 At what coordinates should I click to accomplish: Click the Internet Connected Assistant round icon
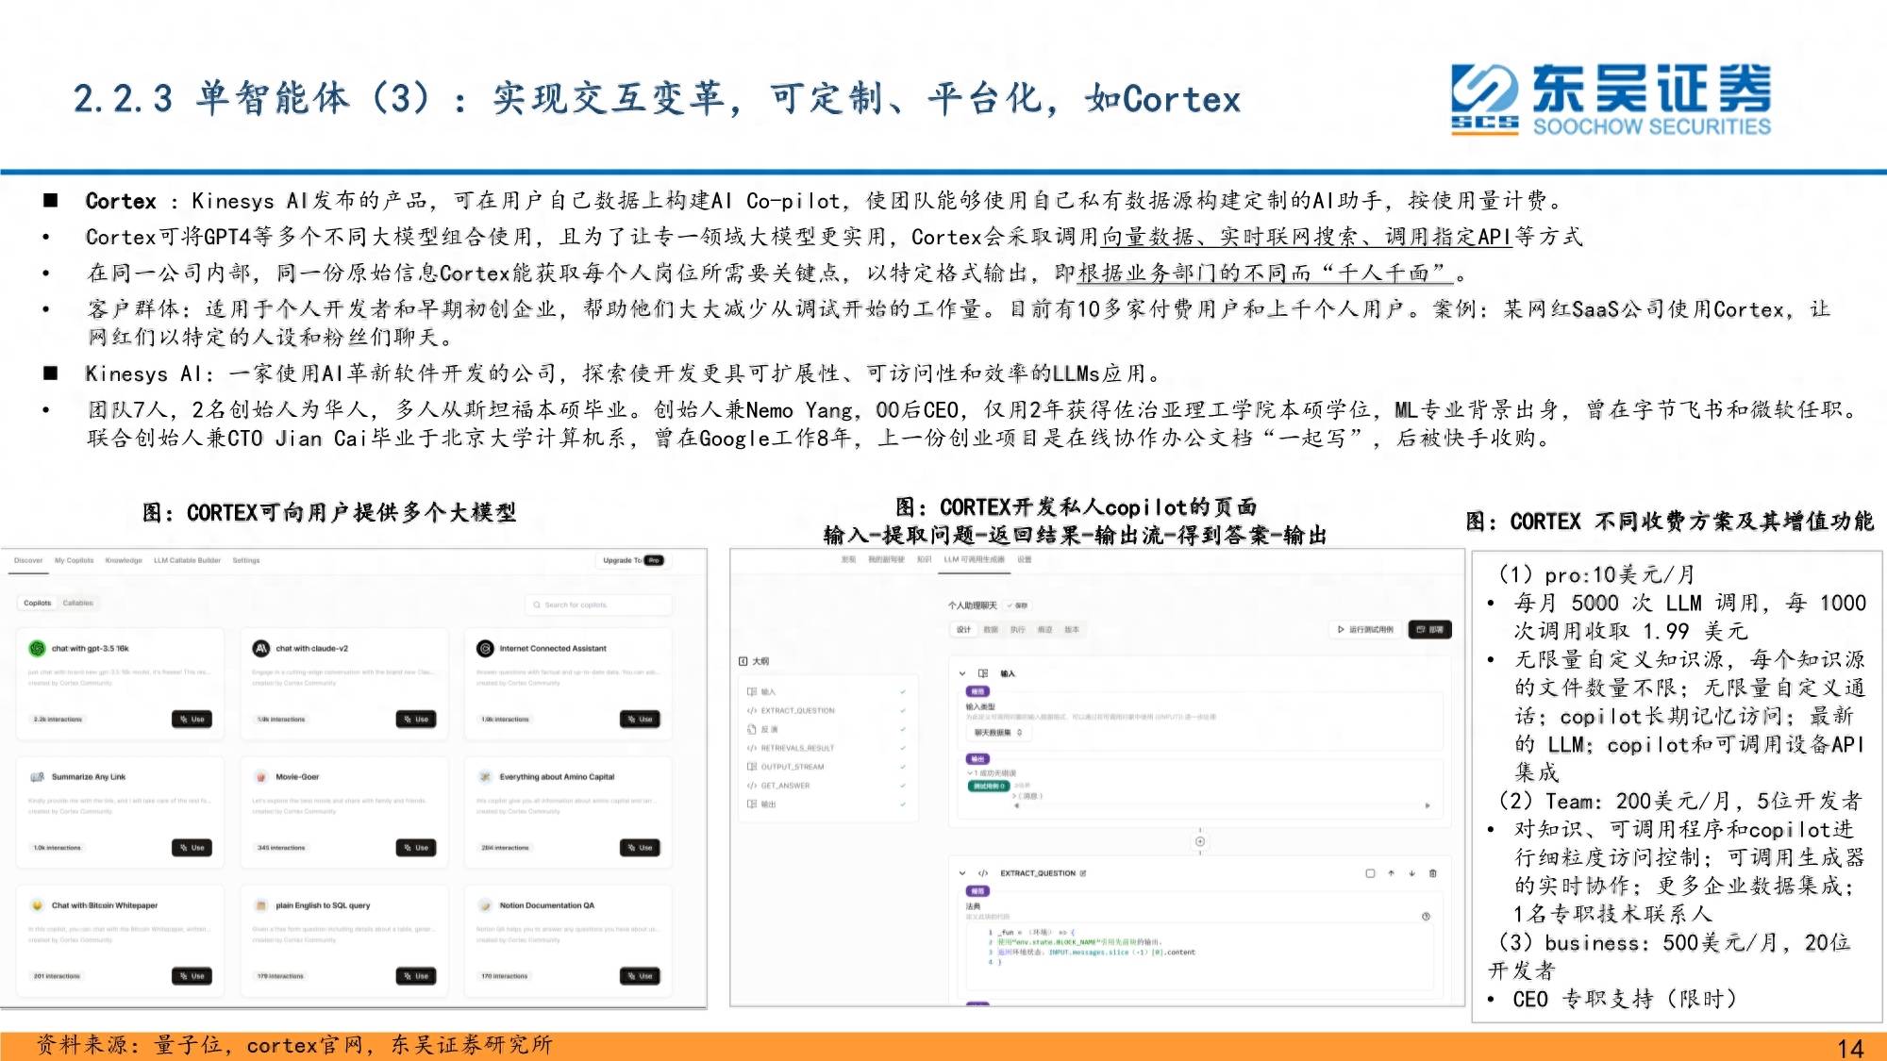click(x=485, y=648)
